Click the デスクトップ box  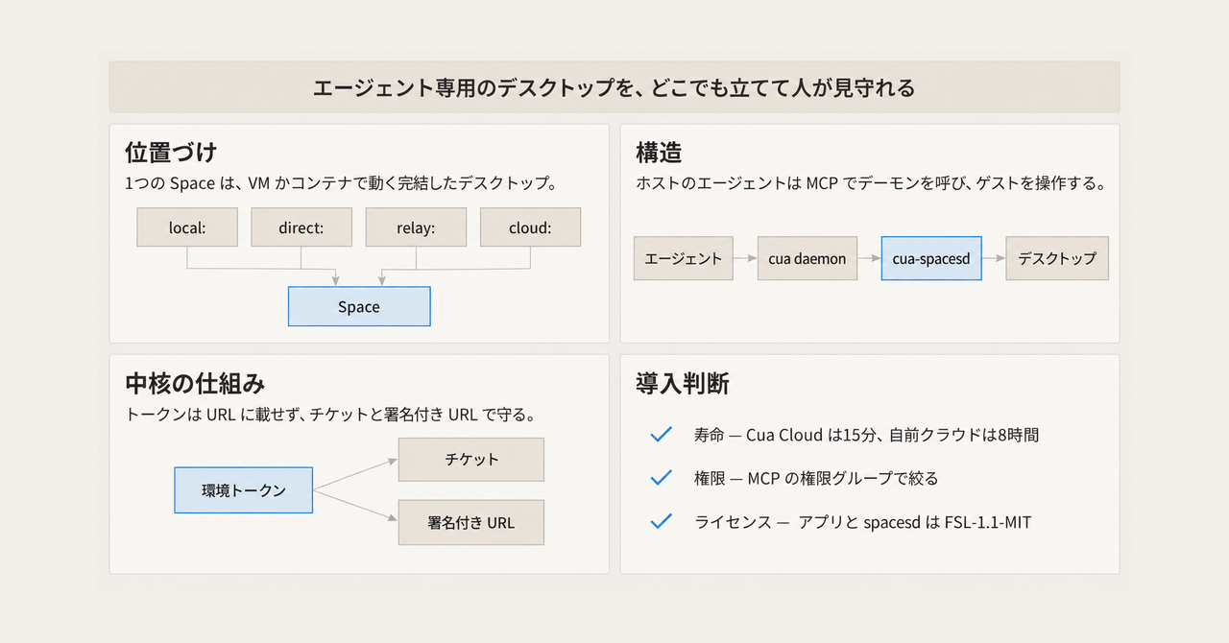tap(1057, 258)
